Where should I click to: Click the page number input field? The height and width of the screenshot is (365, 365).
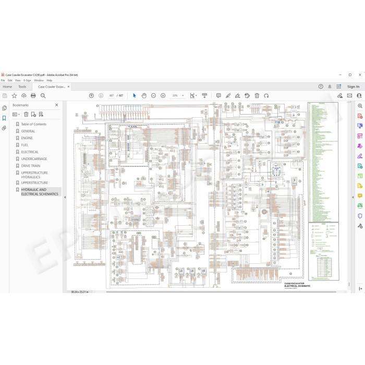[112, 95]
